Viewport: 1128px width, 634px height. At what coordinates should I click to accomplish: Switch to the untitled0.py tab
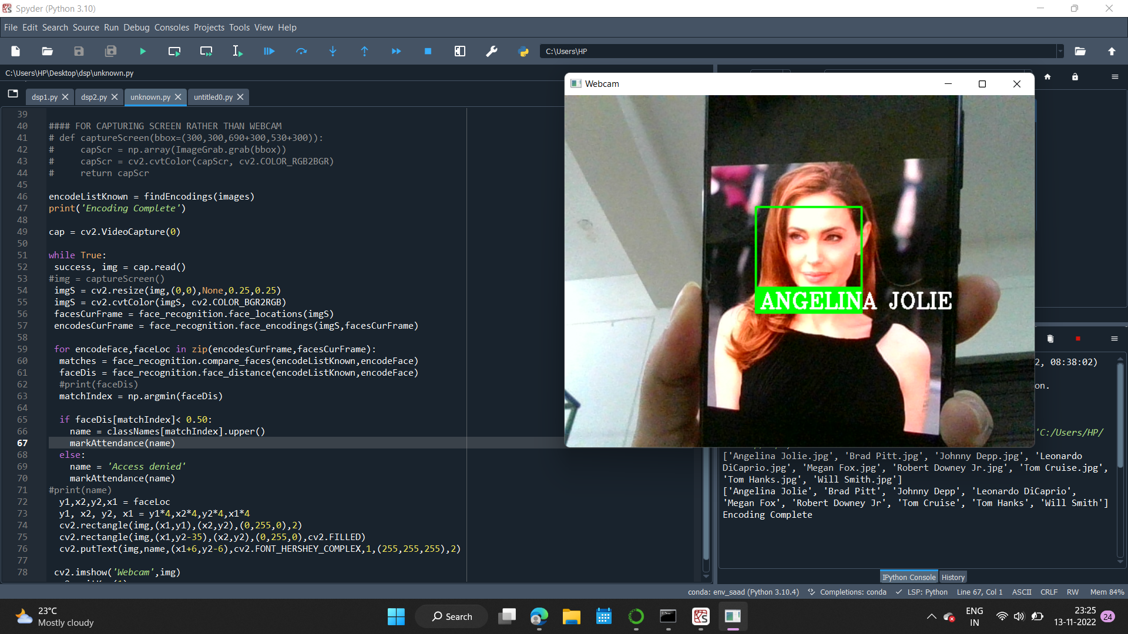click(213, 97)
